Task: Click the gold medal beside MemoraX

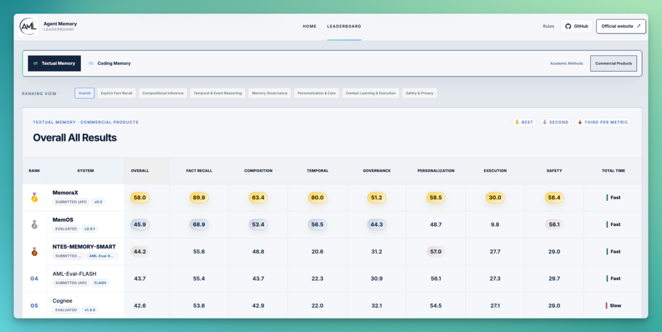Action: (x=34, y=197)
